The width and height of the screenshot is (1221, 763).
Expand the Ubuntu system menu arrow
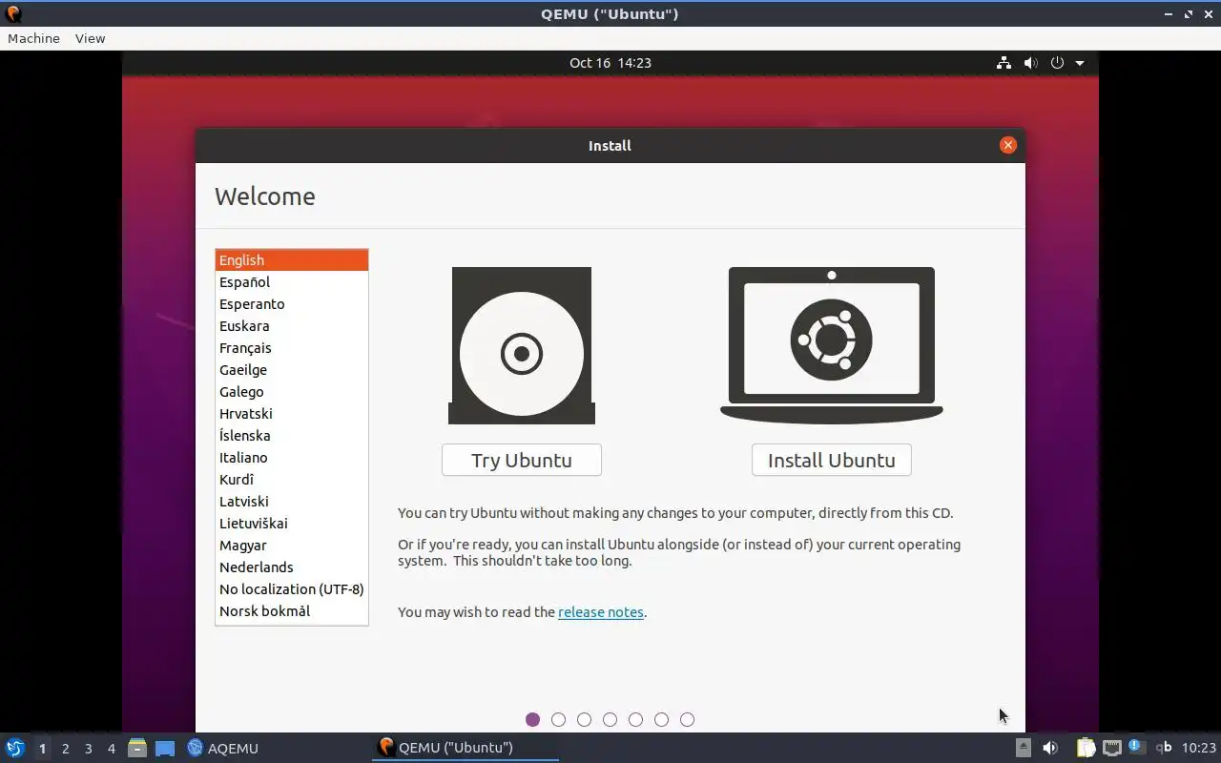(x=1080, y=63)
